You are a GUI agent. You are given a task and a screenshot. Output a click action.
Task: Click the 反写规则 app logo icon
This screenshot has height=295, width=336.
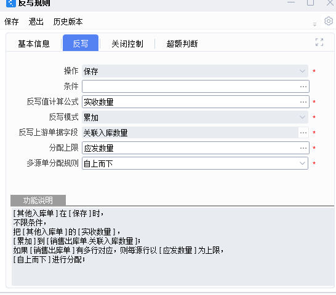tap(11, 4)
